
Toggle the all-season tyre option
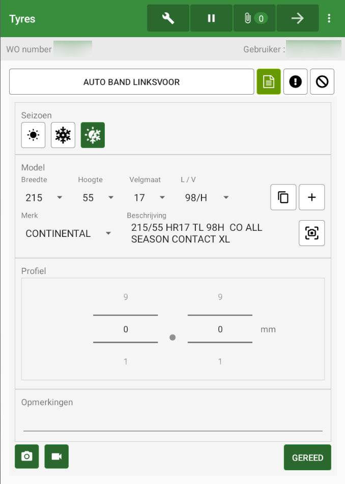coord(93,135)
